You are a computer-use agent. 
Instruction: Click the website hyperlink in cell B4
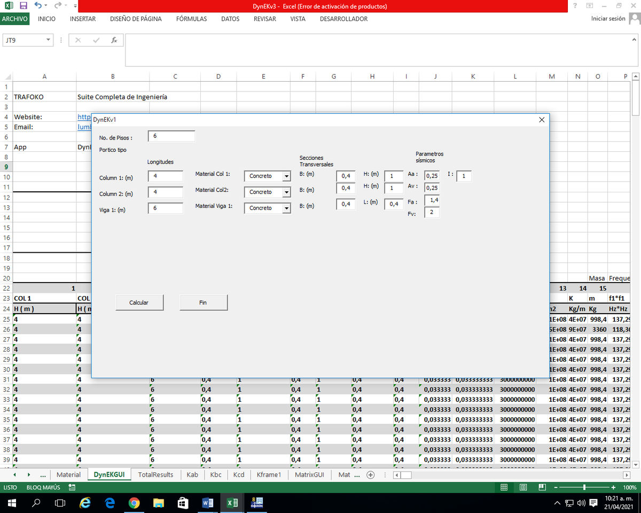tap(84, 116)
